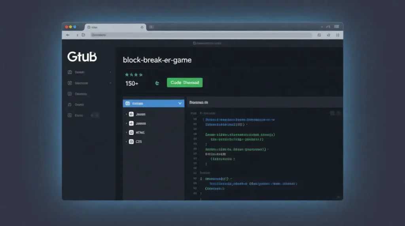Toggle the switch beside the last sidebar item
This screenshot has height=226, width=405.
[95, 115]
